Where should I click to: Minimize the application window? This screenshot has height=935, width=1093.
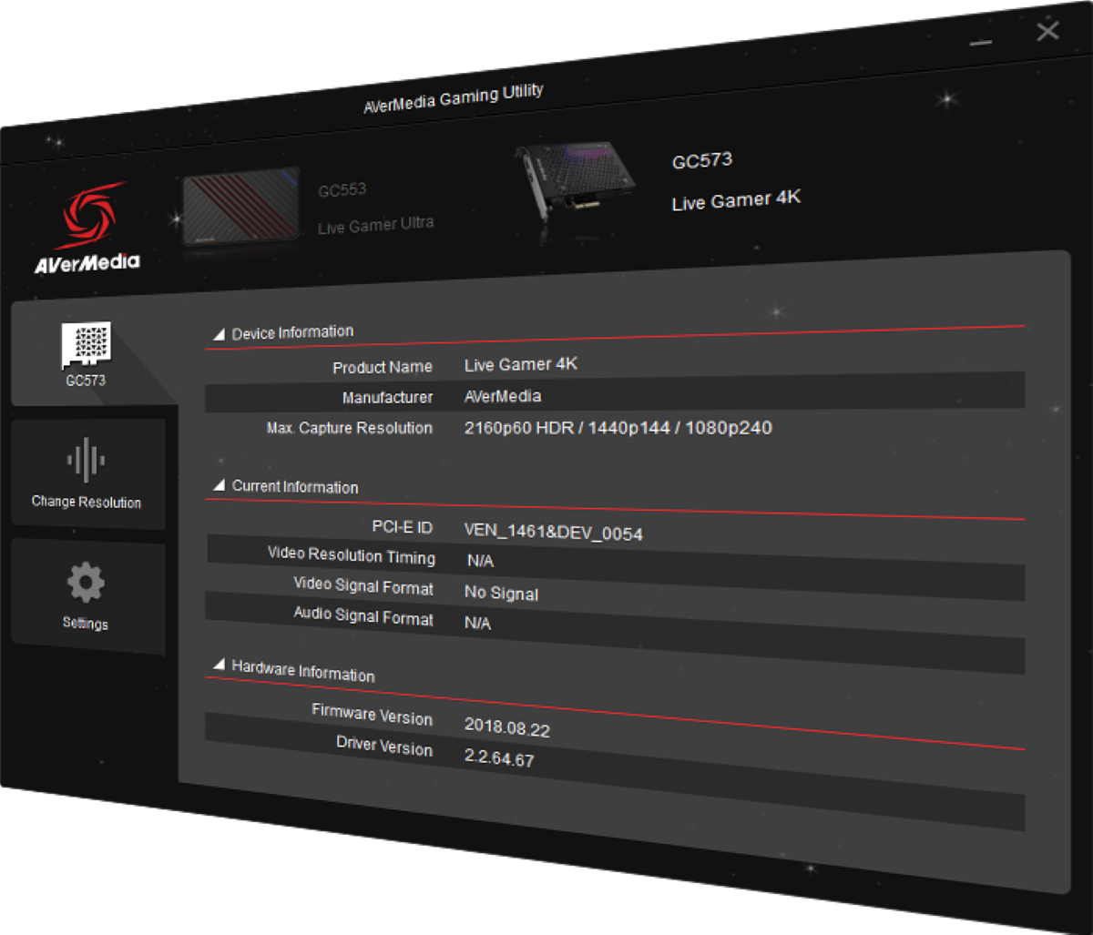click(x=981, y=41)
